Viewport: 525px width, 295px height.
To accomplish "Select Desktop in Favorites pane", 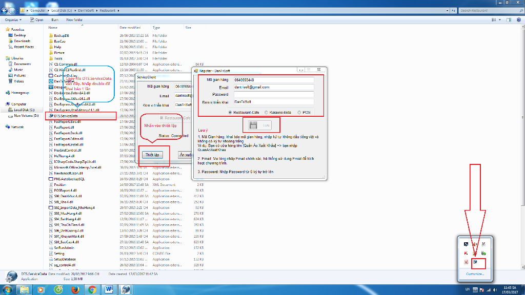I will pyautogui.click(x=20, y=35).
